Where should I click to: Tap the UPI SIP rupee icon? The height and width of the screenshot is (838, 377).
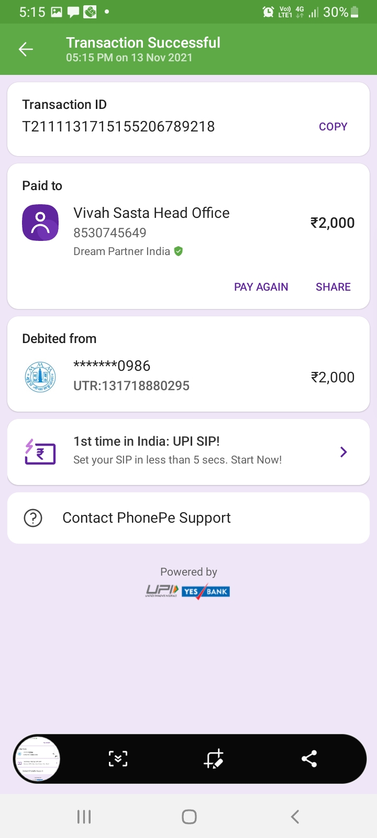[40, 452]
